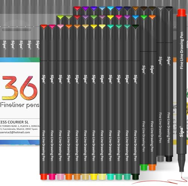Click the "CESS COURIER SL" company name
Screen dimensions: 188x186
click(14, 122)
